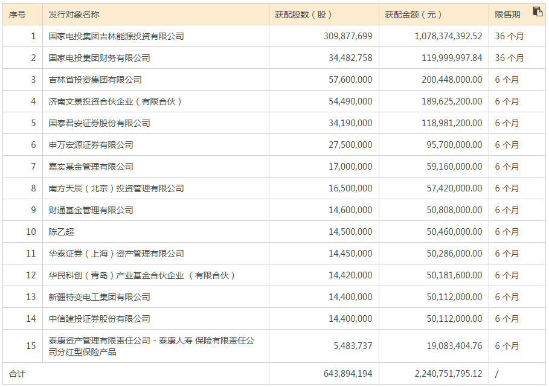Screen dimensions: 549x387
Task: Click amount 1,078,374,392.52
Action: 449,36
